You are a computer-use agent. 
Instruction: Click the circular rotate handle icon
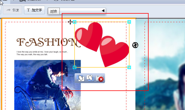[x=135, y=45]
